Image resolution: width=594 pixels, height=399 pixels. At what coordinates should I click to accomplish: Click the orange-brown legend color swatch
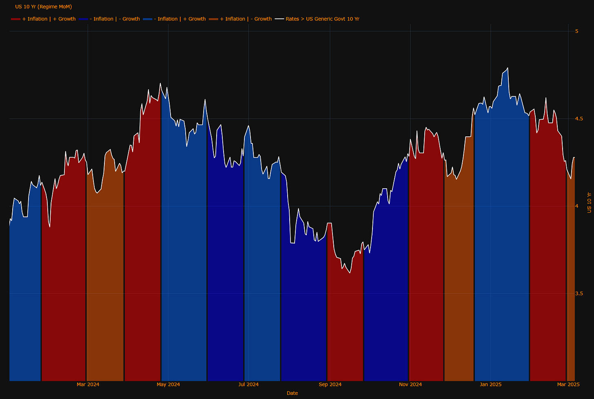213,19
